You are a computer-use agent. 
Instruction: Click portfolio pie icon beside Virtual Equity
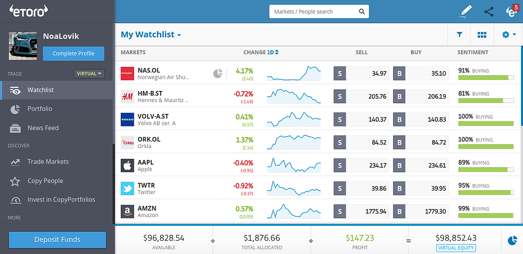pyautogui.click(x=513, y=240)
